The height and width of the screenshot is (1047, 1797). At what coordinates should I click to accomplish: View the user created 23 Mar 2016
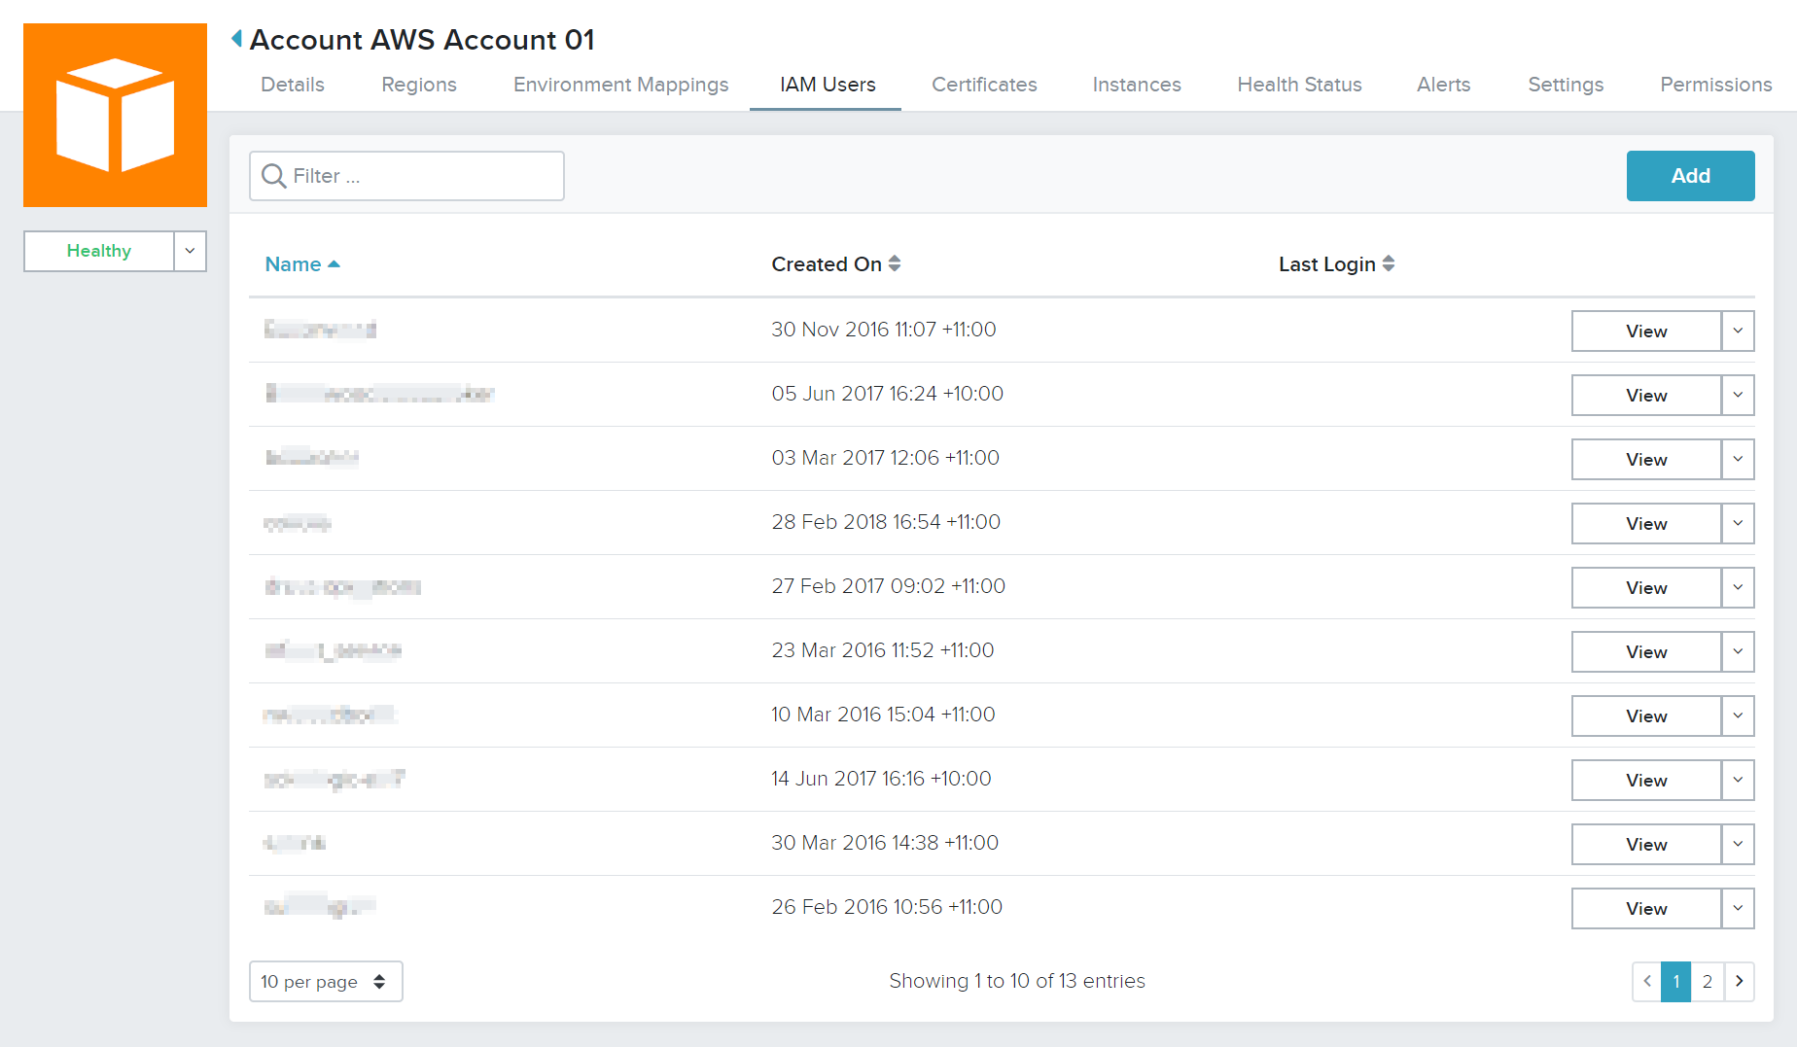(1646, 652)
